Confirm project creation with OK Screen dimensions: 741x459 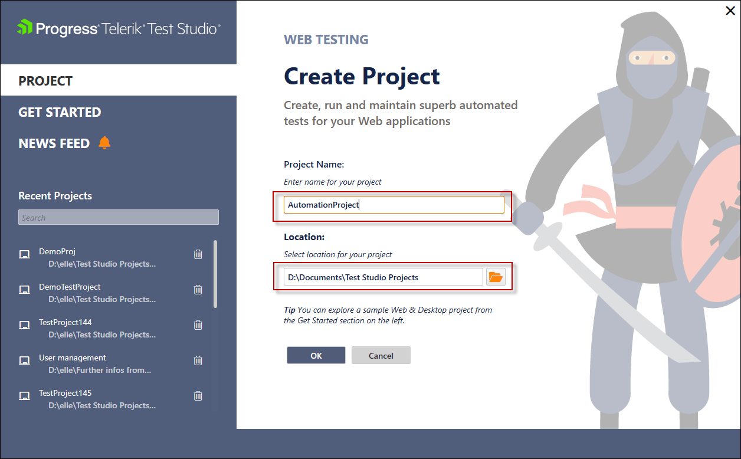316,355
